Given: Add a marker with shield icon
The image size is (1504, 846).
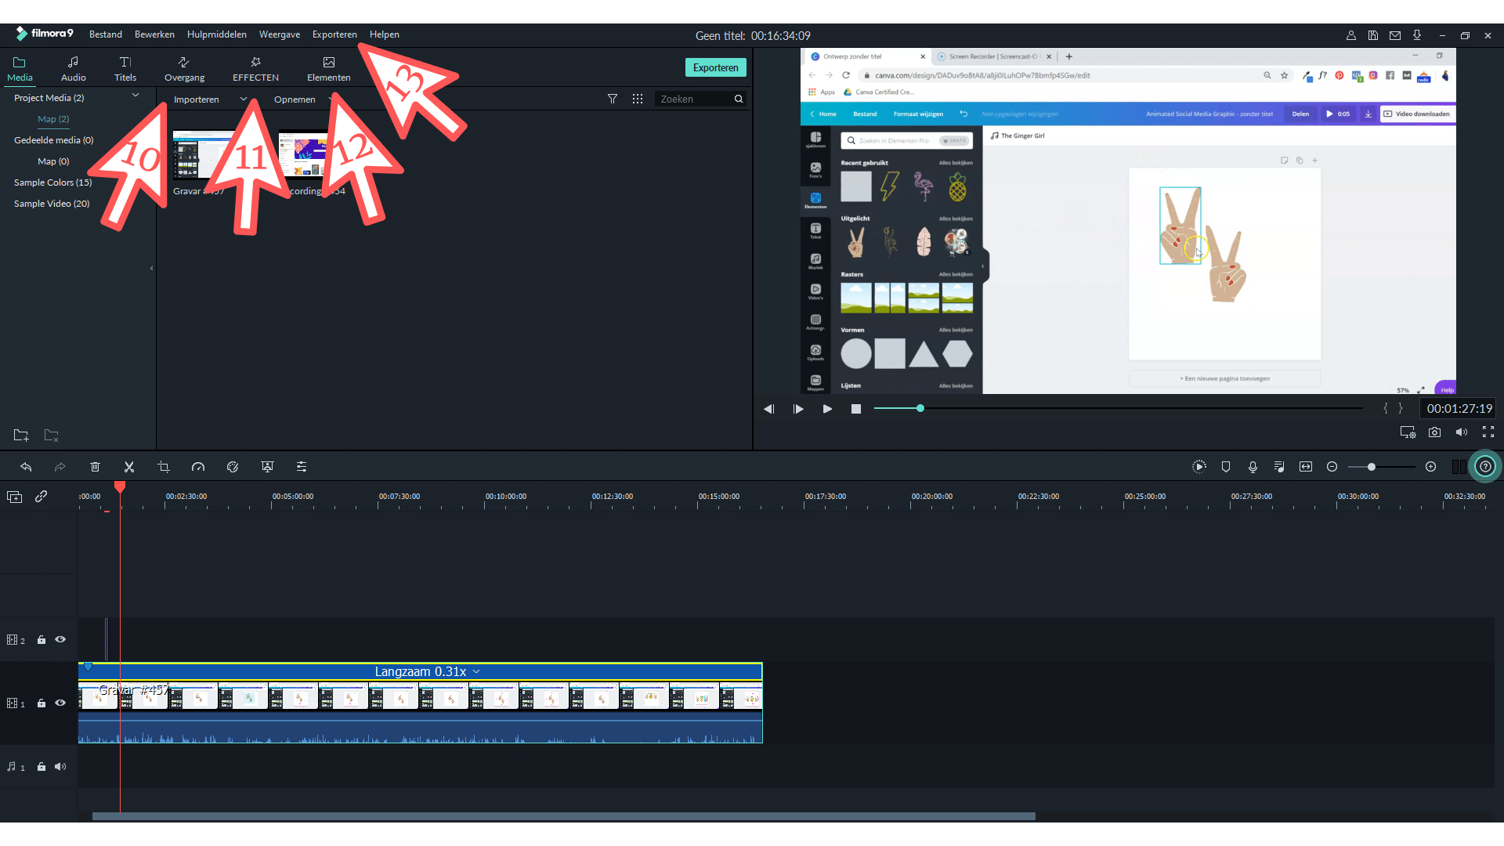Looking at the screenshot, I should point(1226,467).
